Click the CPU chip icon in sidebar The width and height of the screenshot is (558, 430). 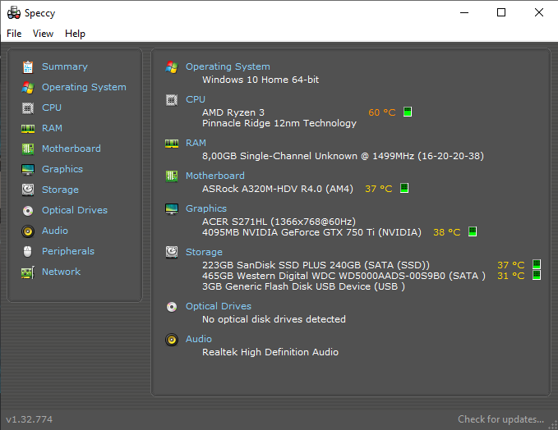pos(28,107)
